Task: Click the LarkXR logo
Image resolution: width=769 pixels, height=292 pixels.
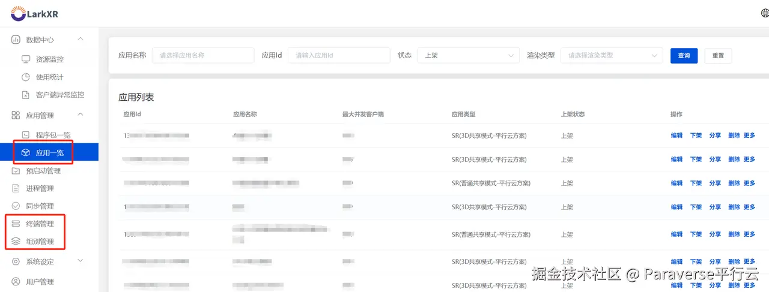Action: (x=34, y=13)
